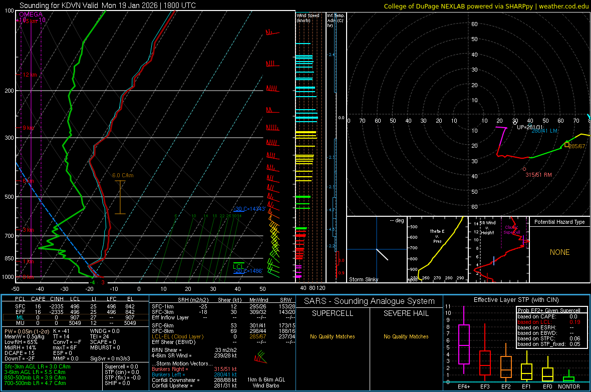Click the Inf. Temp. Adv. header
591x392 pixels.
[x=336, y=21]
